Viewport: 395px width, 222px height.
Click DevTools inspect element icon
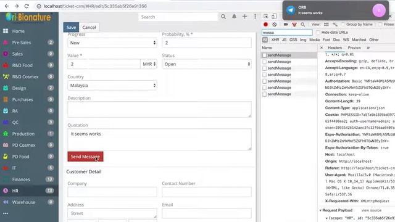click(266, 17)
